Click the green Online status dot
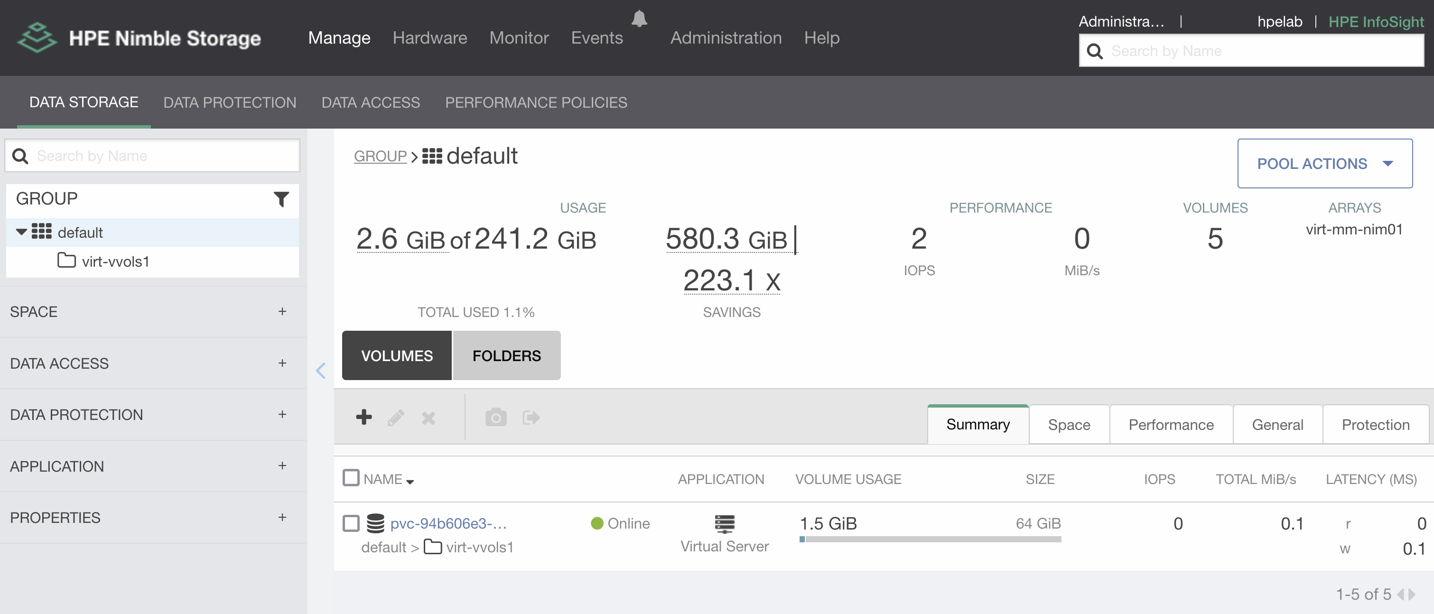The image size is (1434, 614). pyautogui.click(x=597, y=523)
